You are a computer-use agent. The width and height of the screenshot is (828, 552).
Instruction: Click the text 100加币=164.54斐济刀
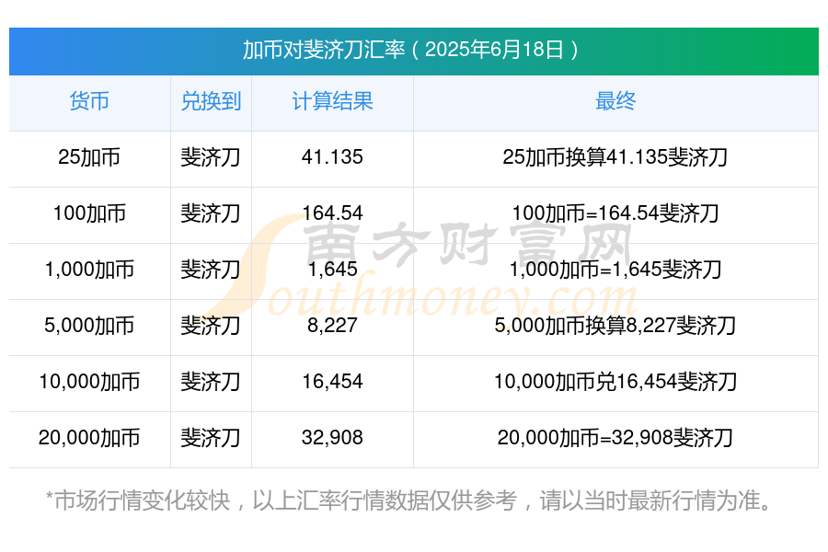click(x=615, y=213)
